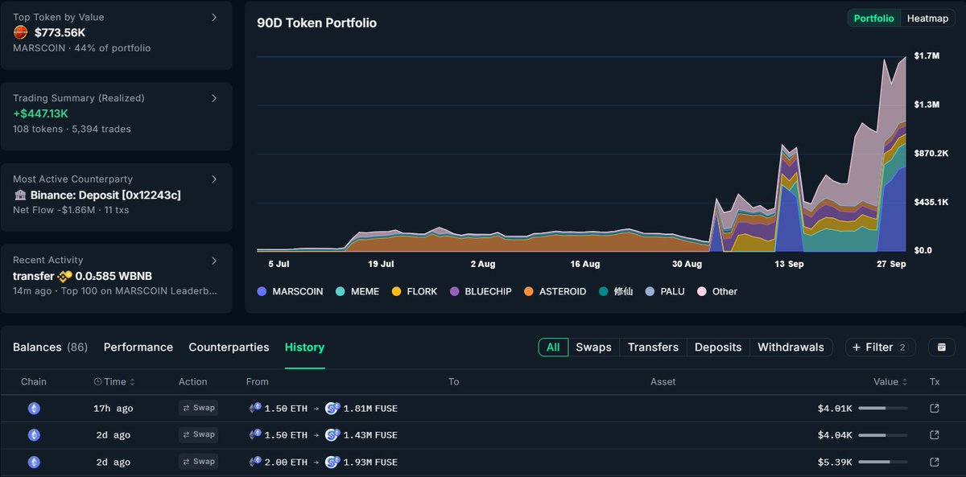This screenshot has width=966, height=477.
Task: Click the +$447.13K realized profit value
Action: tap(40, 113)
